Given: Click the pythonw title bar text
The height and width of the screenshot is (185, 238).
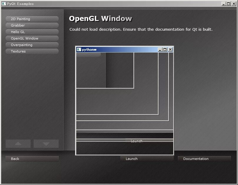Looking at the screenshot, I should click(89, 50).
